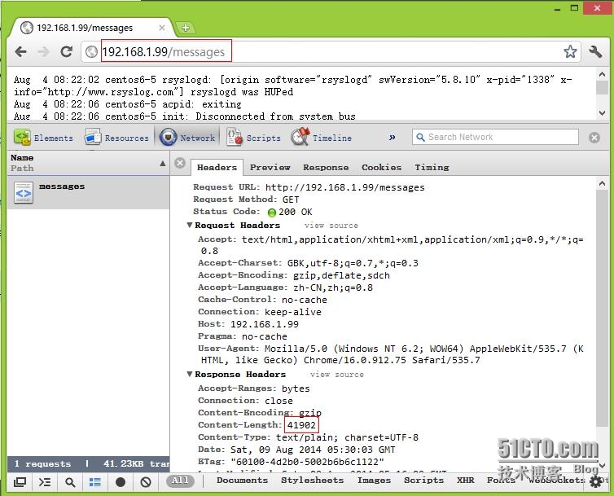Switch to the Timing tab
The width and height of the screenshot is (614, 496).
click(432, 167)
